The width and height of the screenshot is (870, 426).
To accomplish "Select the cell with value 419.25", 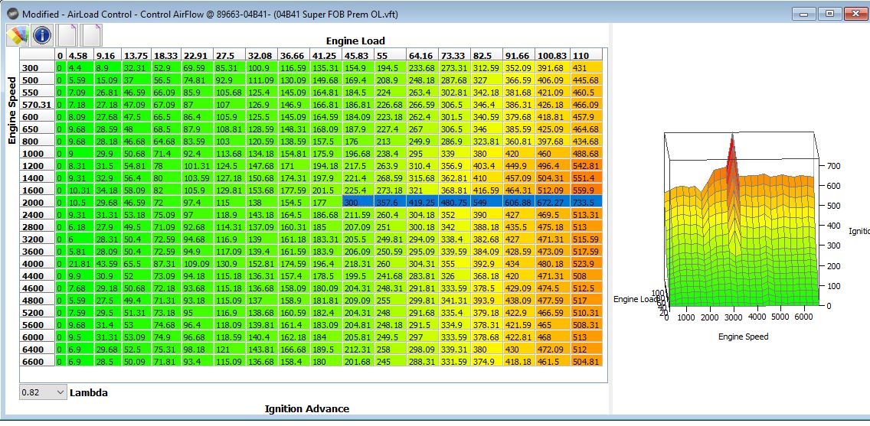I will (423, 202).
